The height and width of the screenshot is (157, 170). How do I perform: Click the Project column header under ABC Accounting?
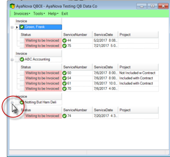138,67
